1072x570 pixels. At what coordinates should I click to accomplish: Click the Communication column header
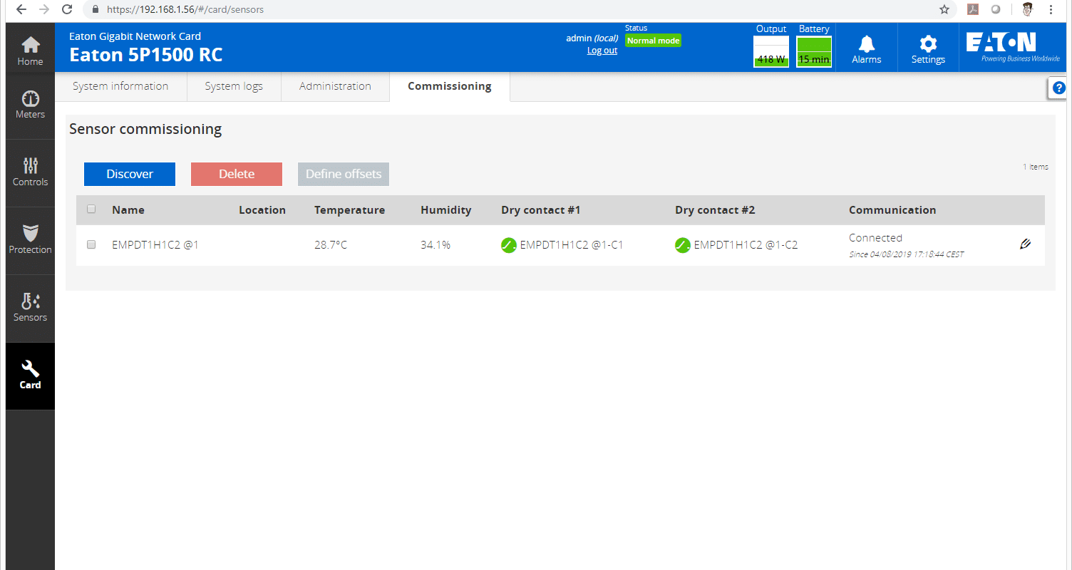click(x=892, y=210)
